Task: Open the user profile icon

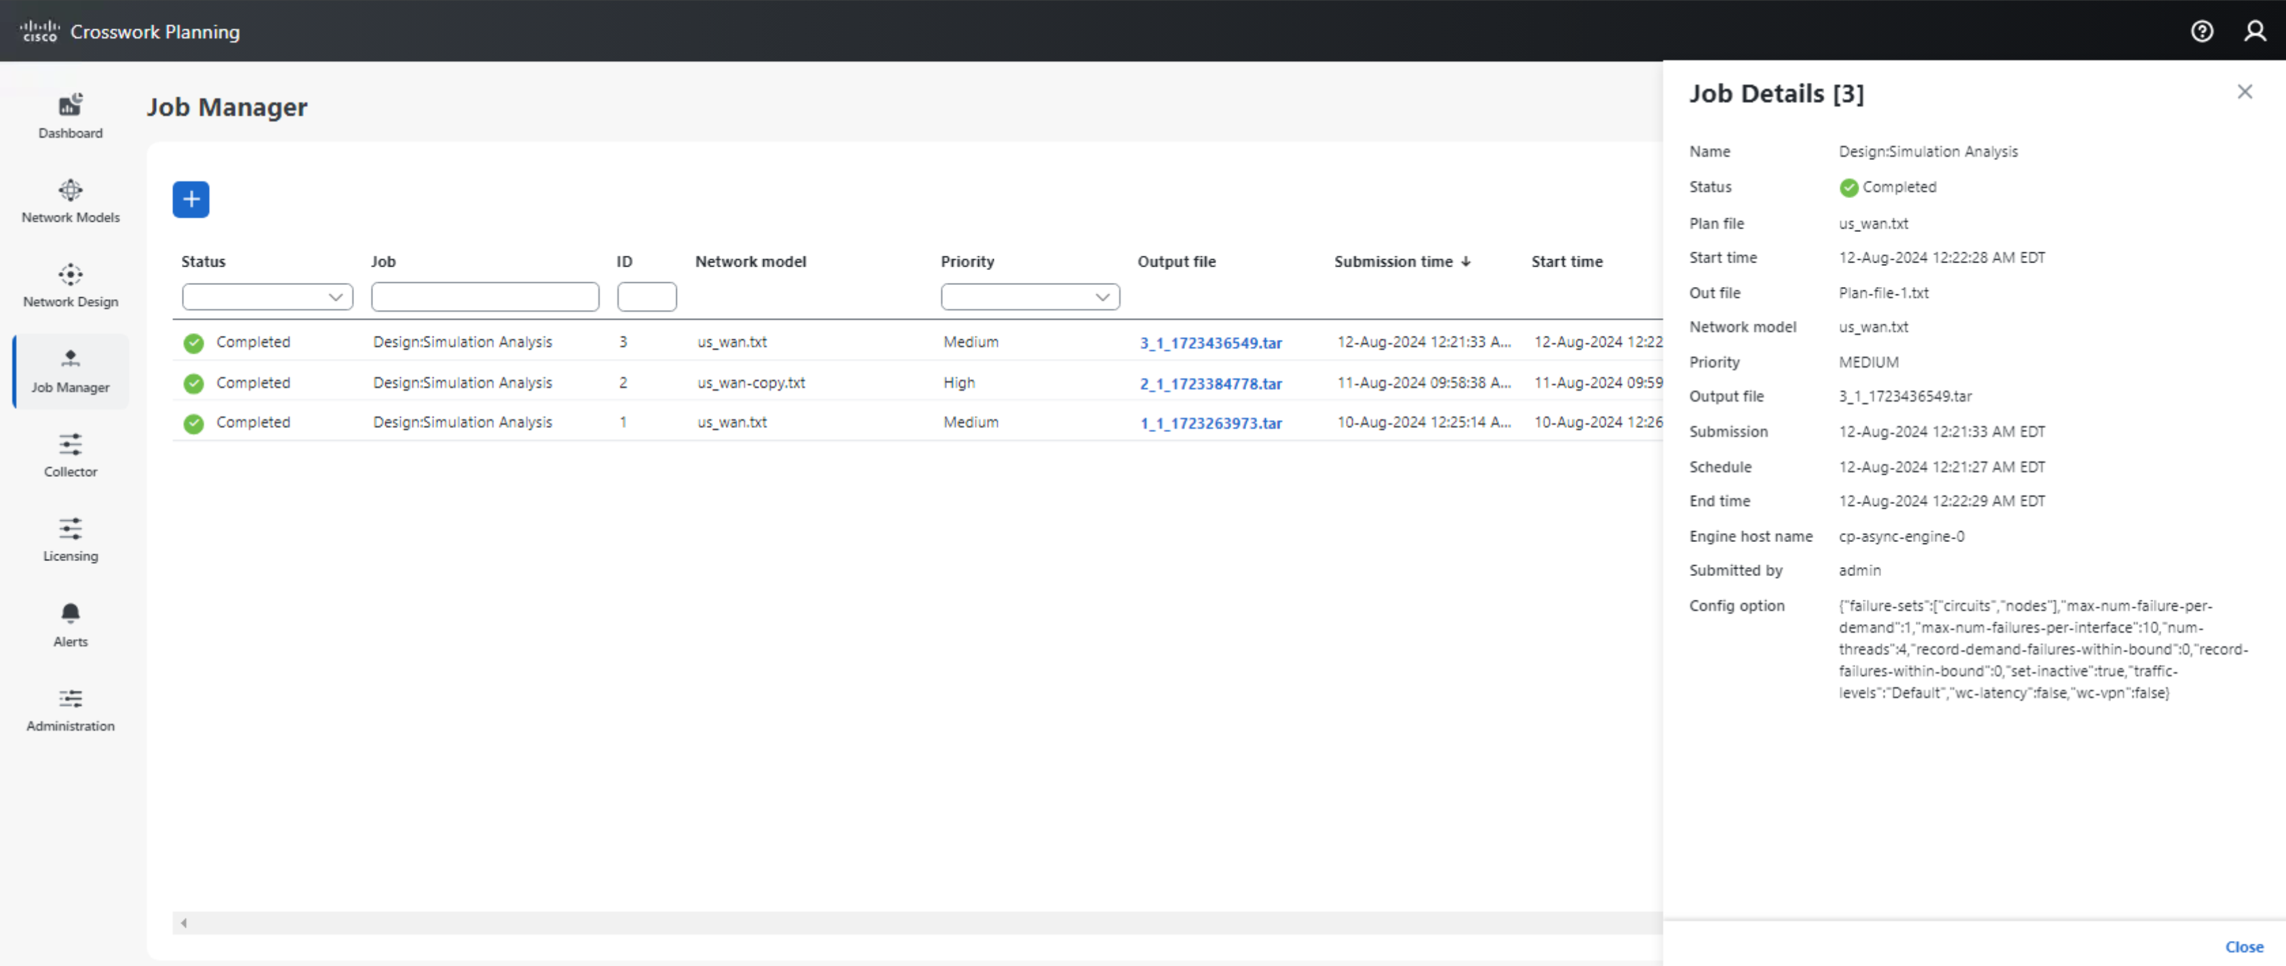Action: pos(2254,31)
